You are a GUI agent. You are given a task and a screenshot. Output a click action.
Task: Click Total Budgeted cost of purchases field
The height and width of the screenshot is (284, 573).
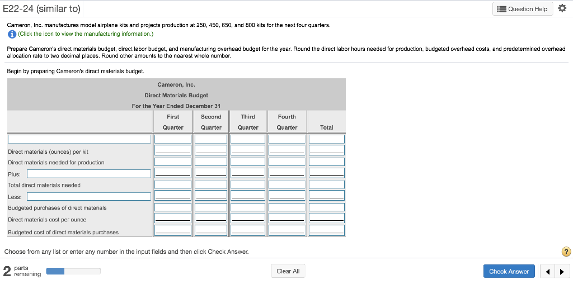click(x=326, y=230)
